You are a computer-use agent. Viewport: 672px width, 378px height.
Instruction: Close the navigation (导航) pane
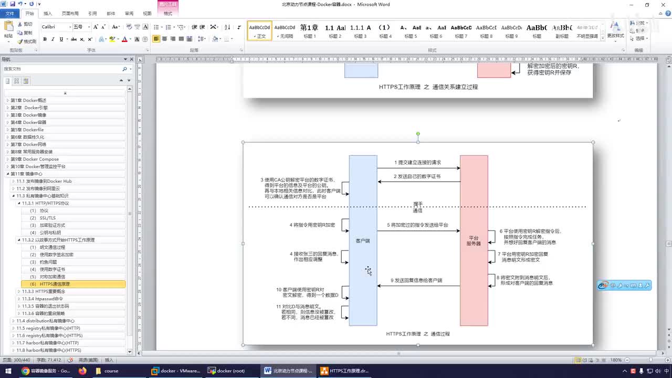pyautogui.click(x=132, y=59)
